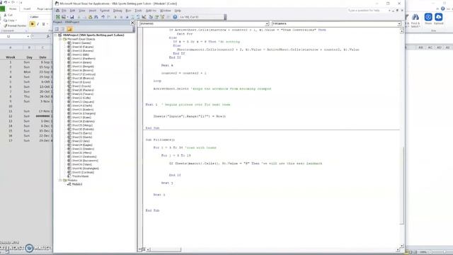453x255 pixels.
Task: Click scroll-down arrow of code window
Action: pyautogui.click(x=401, y=246)
